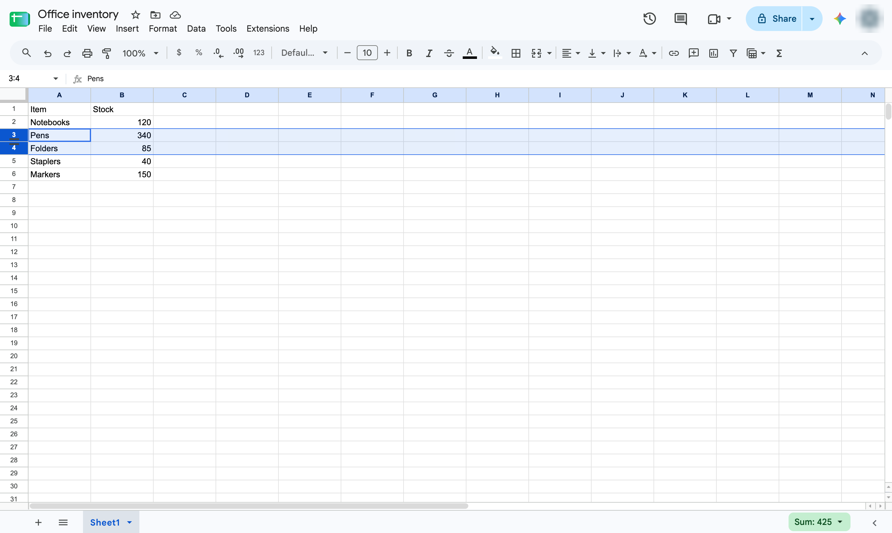Star the Office inventory document
This screenshot has height=533, width=892.
pos(135,15)
